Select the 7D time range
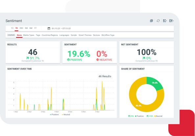This screenshot has width=195, height=136. tap(16, 28)
